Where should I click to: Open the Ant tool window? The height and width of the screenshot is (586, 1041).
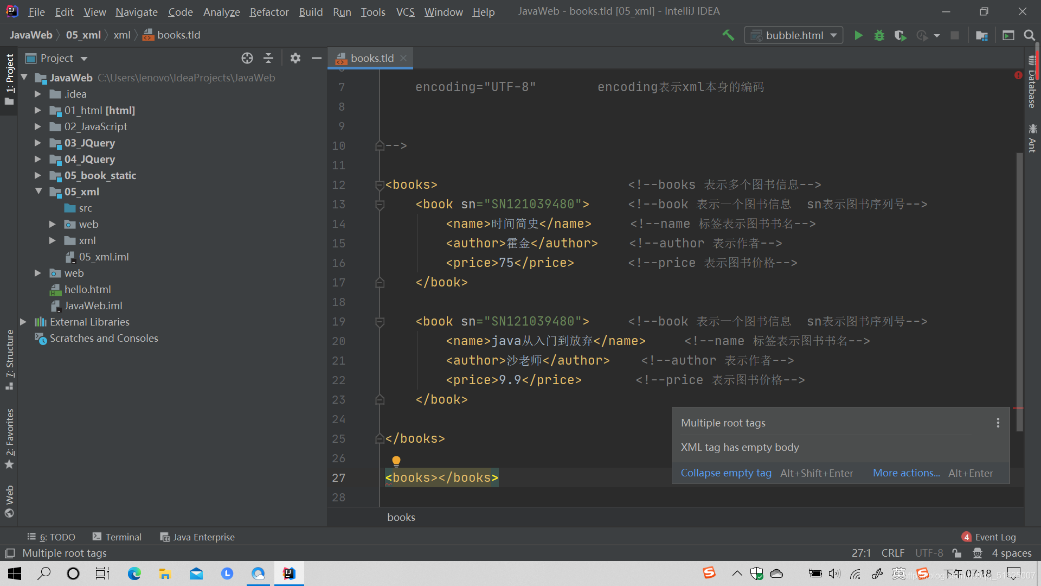click(1032, 138)
